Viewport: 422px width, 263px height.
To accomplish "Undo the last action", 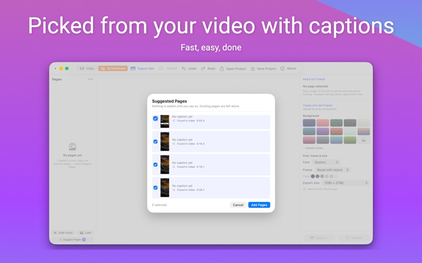I will [x=189, y=68].
